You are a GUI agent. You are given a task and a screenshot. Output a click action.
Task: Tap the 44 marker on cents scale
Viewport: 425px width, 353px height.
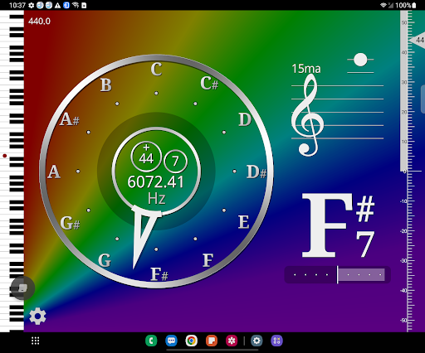(418, 40)
